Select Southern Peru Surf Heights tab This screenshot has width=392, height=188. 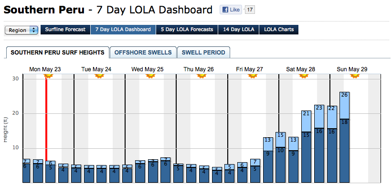tap(58, 53)
